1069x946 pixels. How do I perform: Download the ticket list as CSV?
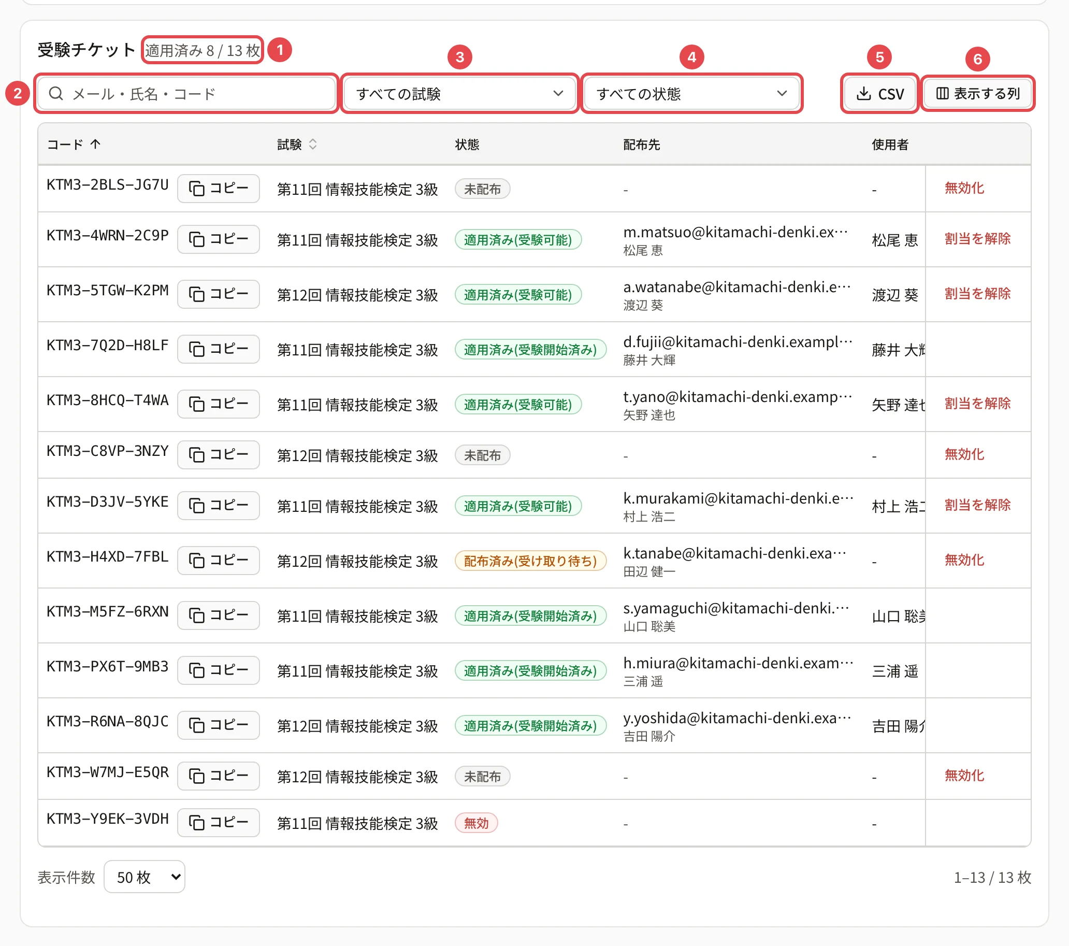click(x=879, y=94)
